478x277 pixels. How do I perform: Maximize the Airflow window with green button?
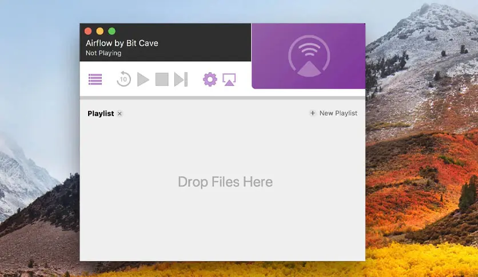[x=112, y=31]
